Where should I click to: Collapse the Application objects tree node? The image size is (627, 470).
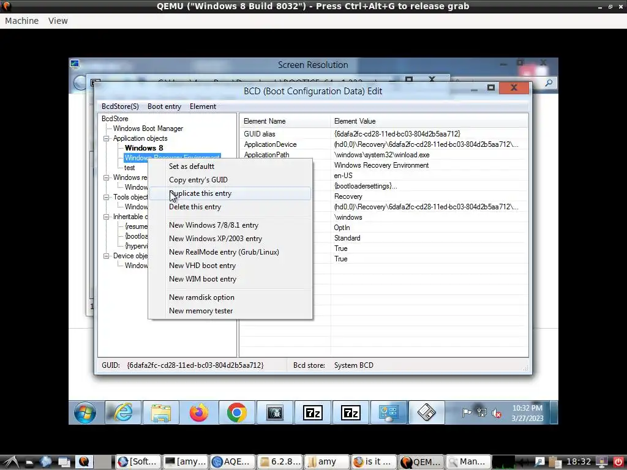point(107,138)
